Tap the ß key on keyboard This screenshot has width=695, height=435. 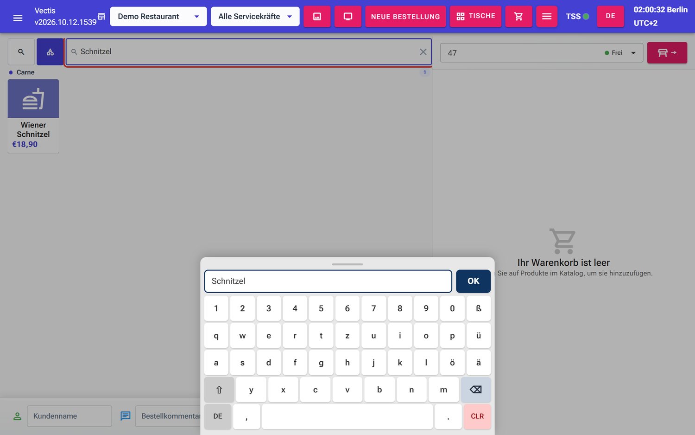pos(479,308)
